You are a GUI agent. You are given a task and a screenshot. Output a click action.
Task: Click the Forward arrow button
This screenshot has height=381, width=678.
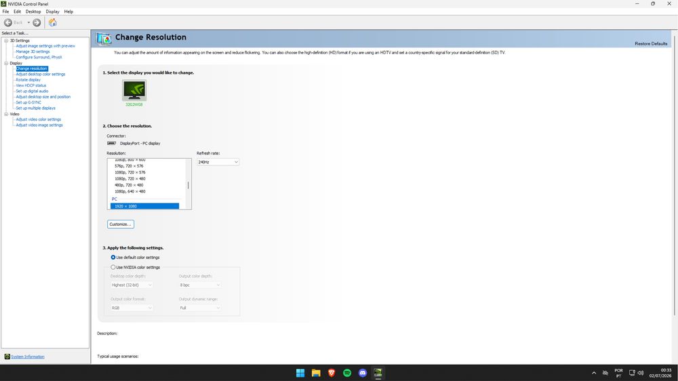point(37,22)
